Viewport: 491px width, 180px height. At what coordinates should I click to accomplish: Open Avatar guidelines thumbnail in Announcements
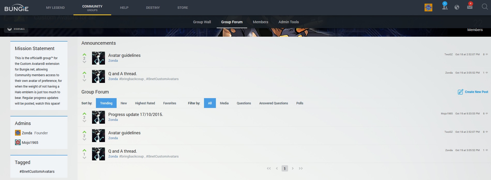click(99, 58)
